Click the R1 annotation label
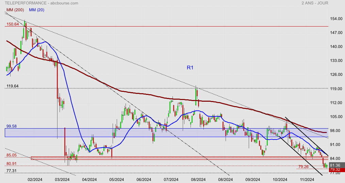The height and width of the screenshot is (183, 345). 190,68
